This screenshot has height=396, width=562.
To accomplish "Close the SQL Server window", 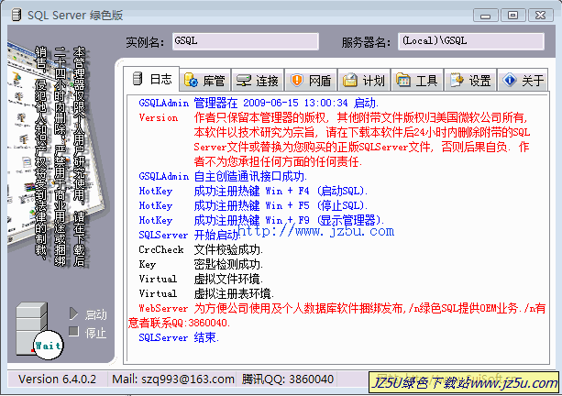I will [541, 16].
